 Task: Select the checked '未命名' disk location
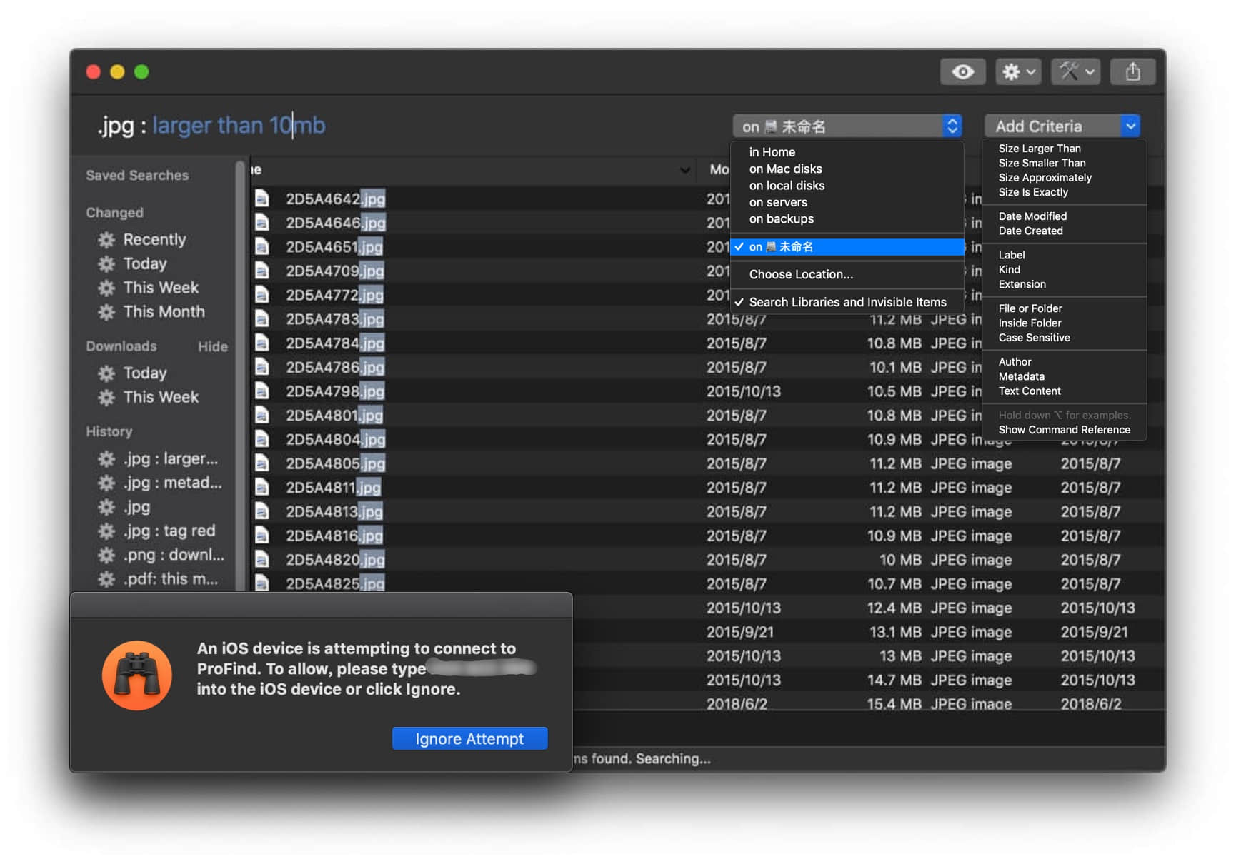847,247
